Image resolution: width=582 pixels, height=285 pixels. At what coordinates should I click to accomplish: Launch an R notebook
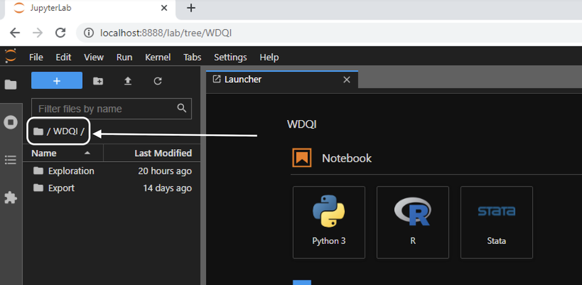[413, 222]
